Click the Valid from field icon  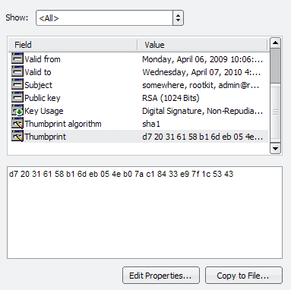click(17, 58)
